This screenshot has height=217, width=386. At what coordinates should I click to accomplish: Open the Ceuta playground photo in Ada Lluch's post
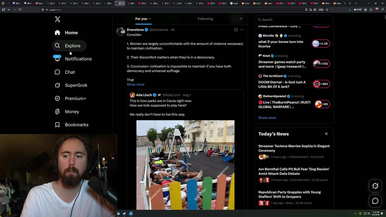tap(185, 165)
